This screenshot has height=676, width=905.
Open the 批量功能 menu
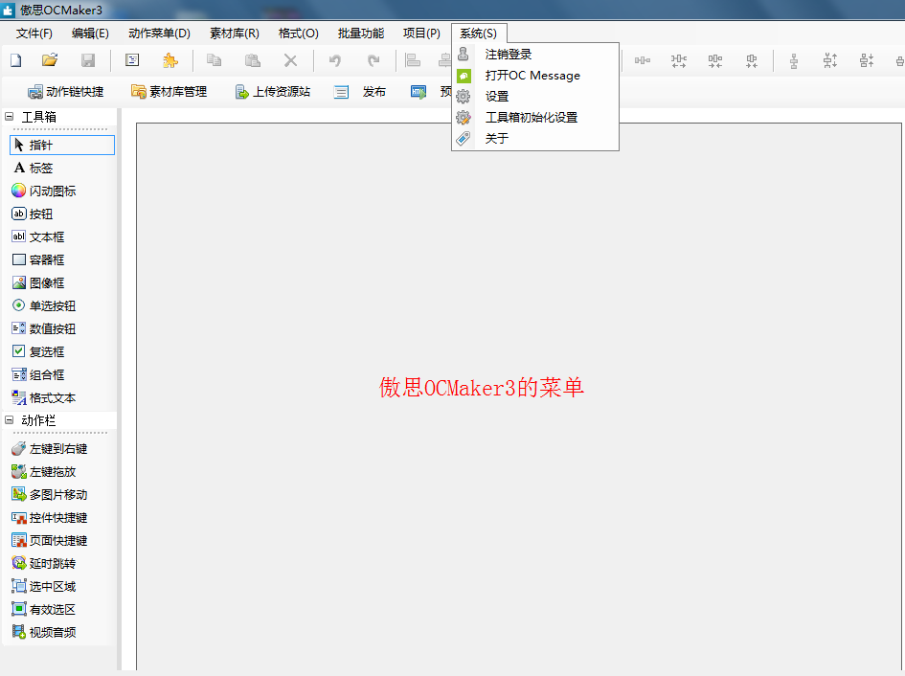(x=361, y=34)
